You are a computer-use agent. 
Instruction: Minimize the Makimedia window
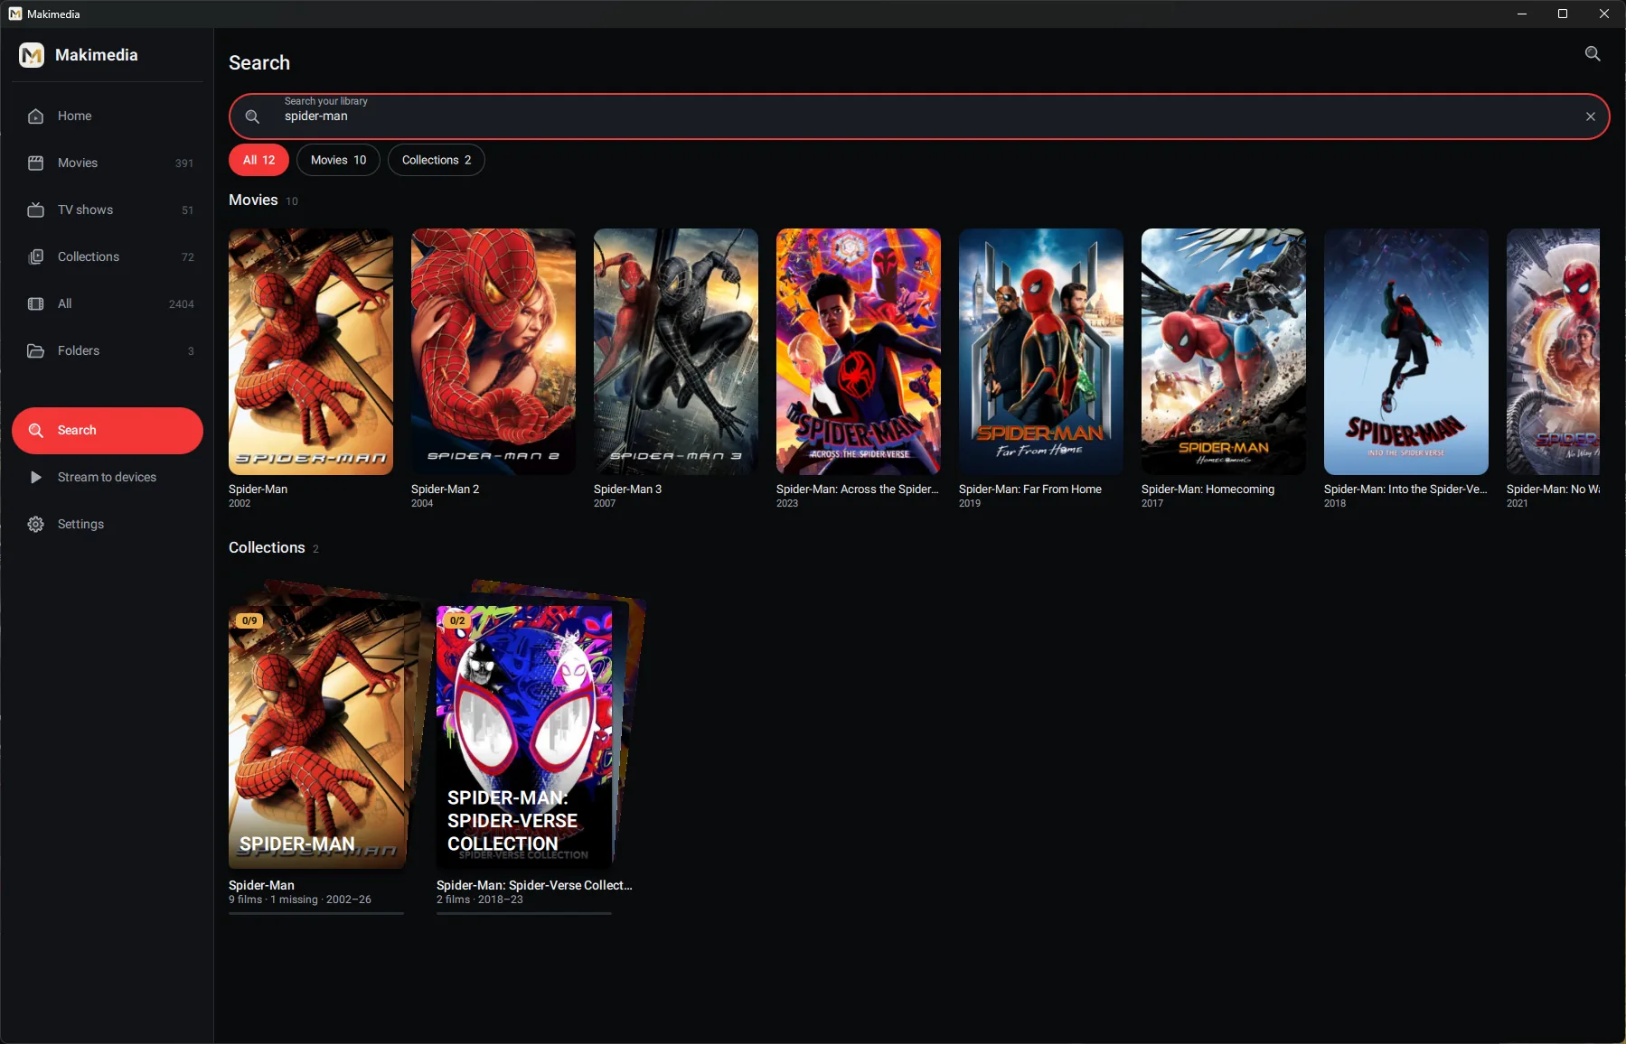coord(1522,14)
